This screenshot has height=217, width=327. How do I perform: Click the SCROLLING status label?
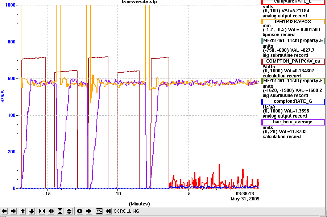click(127, 211)
